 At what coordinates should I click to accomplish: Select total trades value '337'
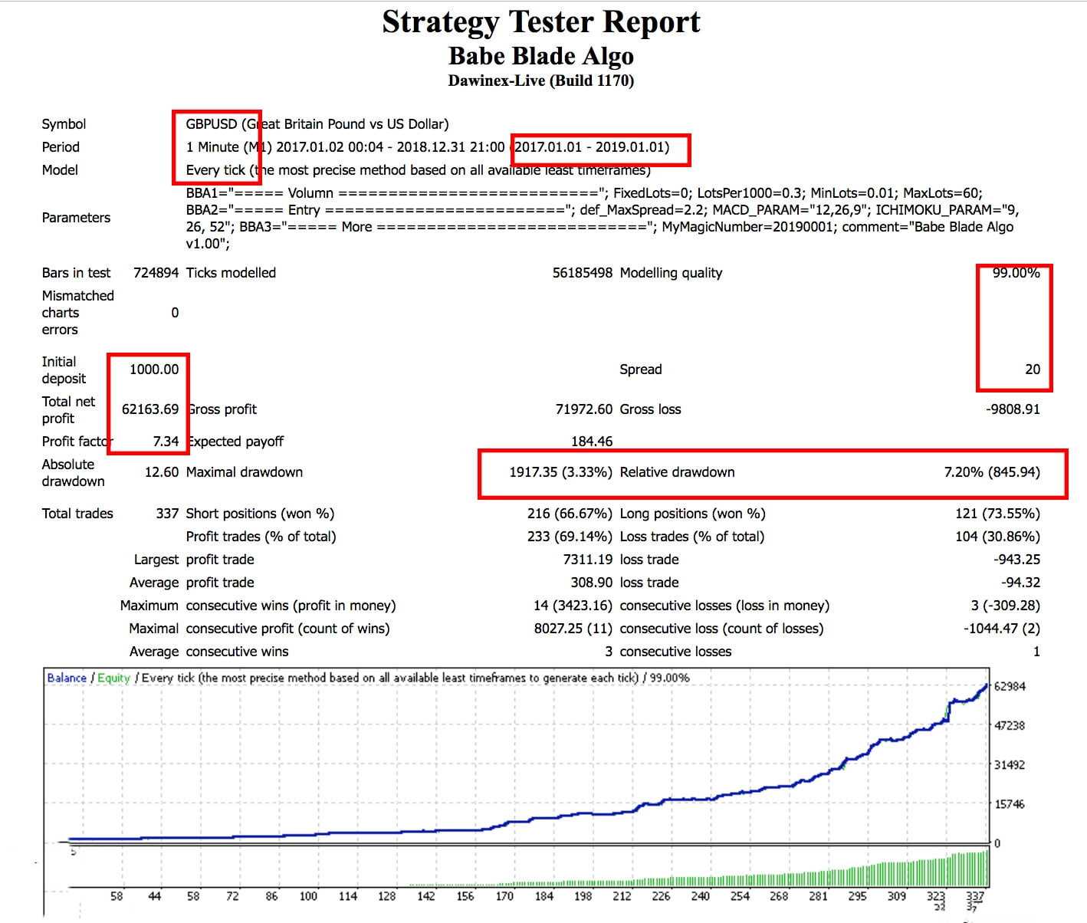(x=167, y=514)
